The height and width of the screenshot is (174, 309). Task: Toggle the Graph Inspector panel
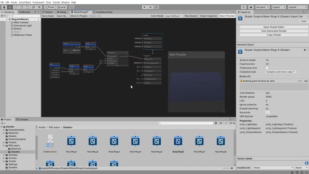coord(208,16)
